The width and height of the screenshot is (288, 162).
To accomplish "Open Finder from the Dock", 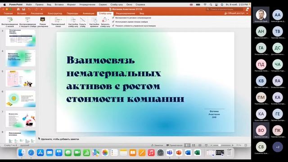I will point(22,153).
